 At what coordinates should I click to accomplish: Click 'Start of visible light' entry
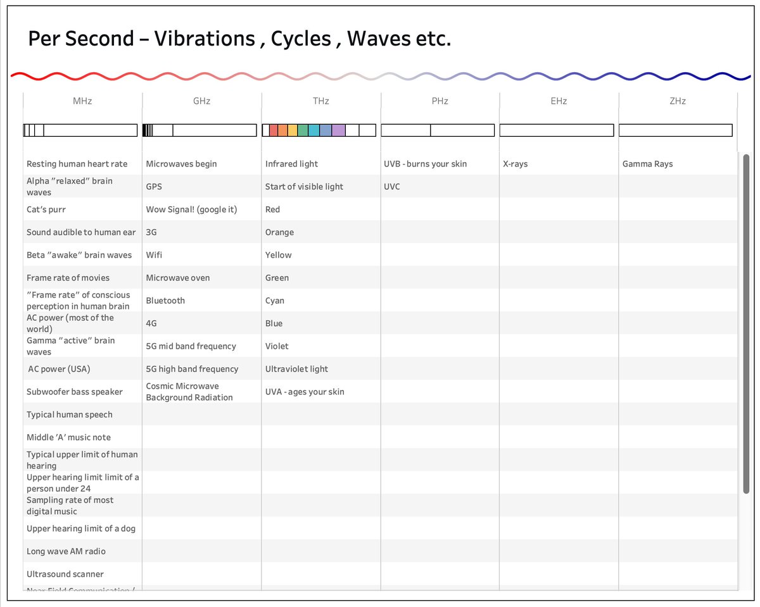coord(304,187)
